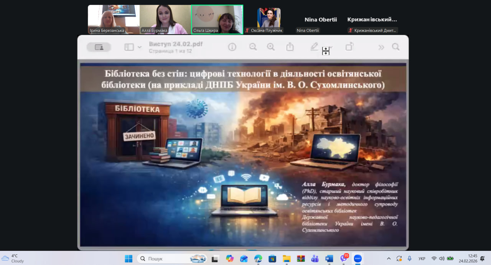Toggle the sidebar view button

(129, 47)
